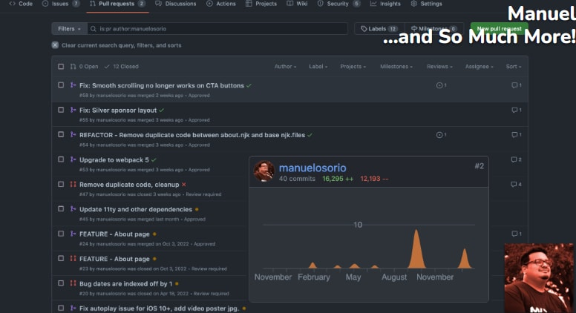Screen dimensions: 576x313
Task: Check the Upgrade to webpack 5 checkbox
Action: click(61, 159)
